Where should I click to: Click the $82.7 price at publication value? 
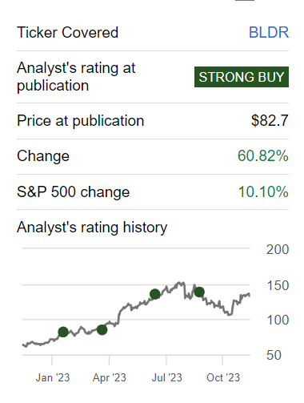point(270,121)
